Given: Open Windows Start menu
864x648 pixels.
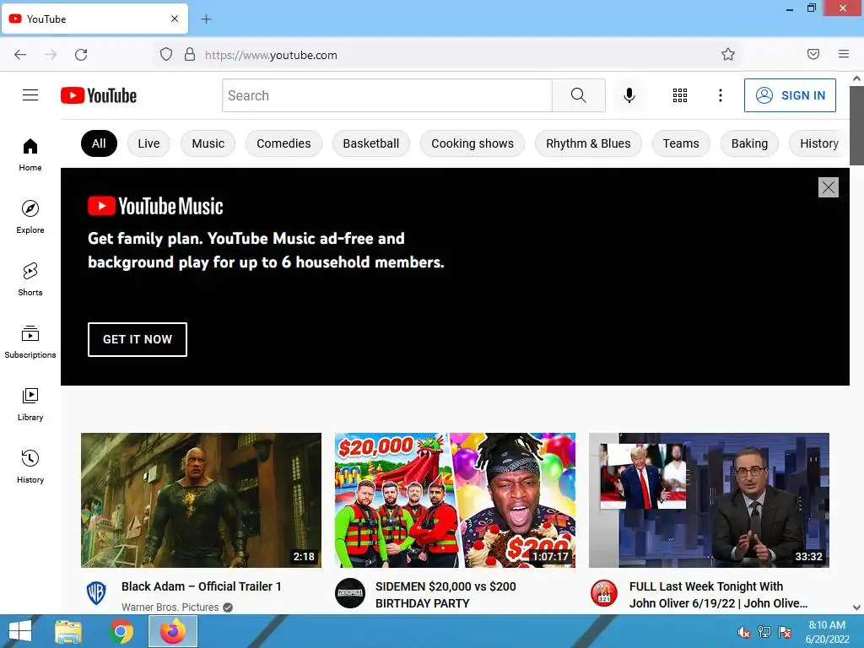Looking at the screenshot, I should point(20,631).
